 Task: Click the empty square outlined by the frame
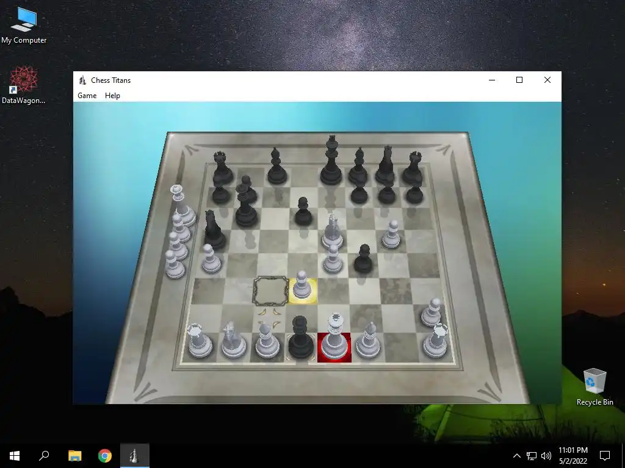point(271,291)
